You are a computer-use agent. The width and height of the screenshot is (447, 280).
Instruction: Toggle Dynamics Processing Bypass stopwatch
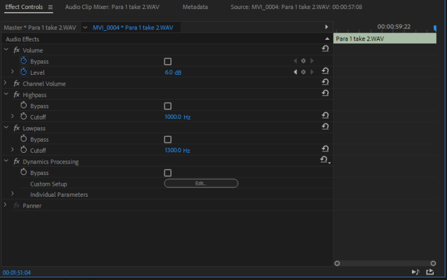[24, 172]
